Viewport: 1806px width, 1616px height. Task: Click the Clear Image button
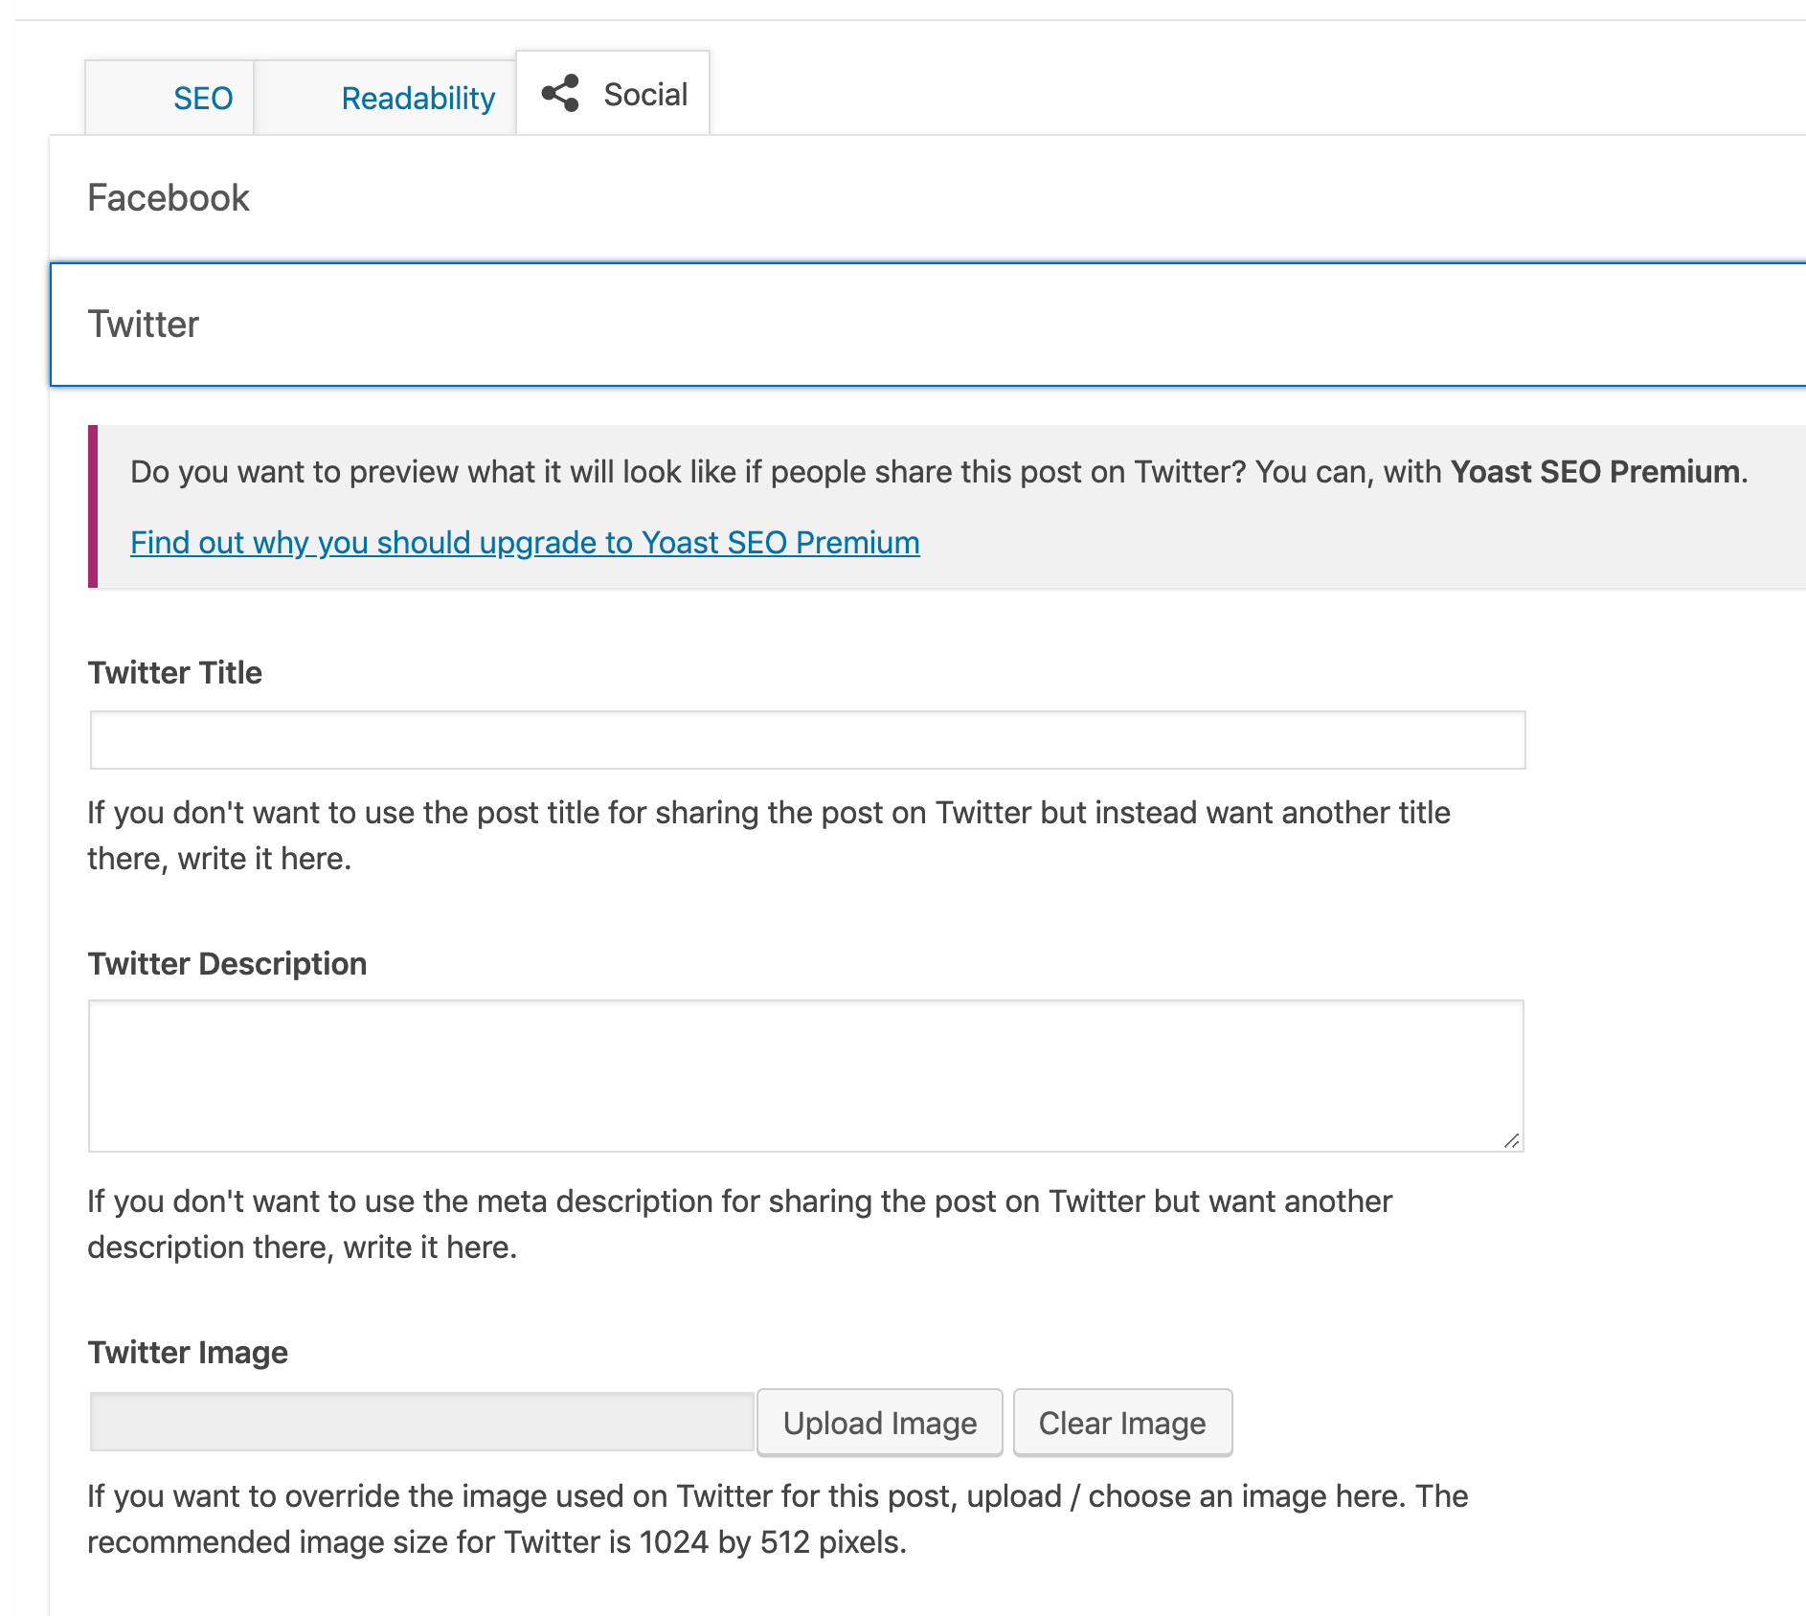[x=1122, y=1423]
